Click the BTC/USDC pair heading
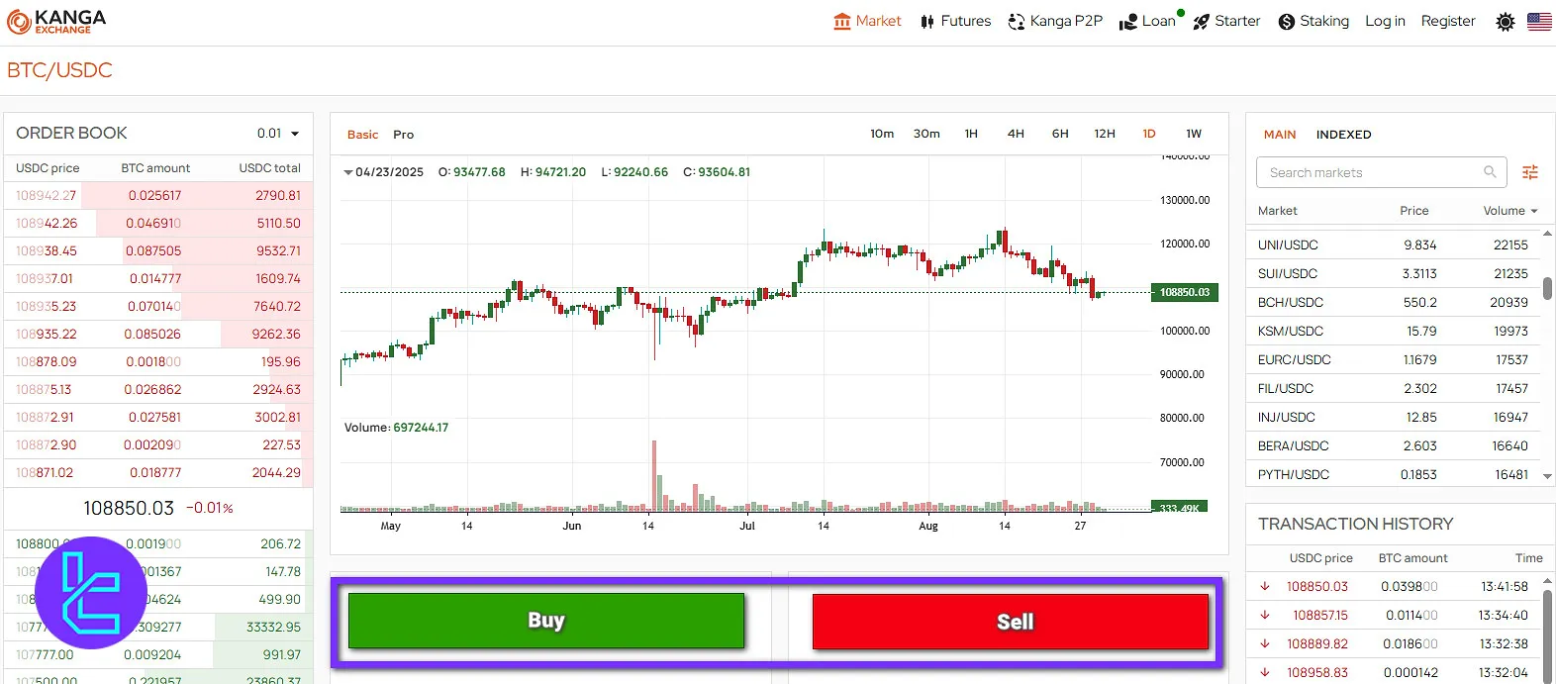The image size is (1556, 684). point(59,70)
